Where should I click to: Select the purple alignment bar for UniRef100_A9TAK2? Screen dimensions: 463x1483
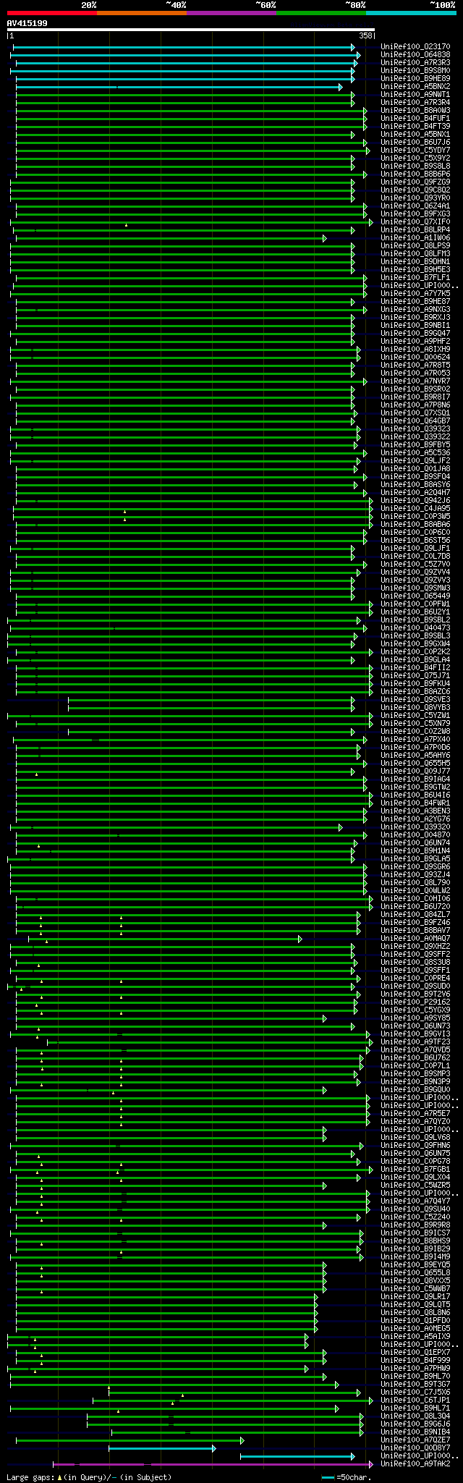213,1464
